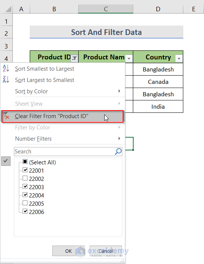Expand the Number Filters submenu arrow

(x=119, y=138)
